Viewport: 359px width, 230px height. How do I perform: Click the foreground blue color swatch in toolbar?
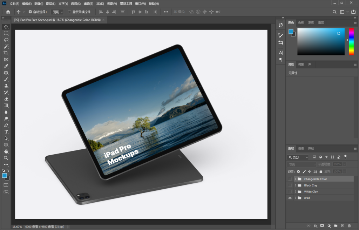(x=4, y=175)
